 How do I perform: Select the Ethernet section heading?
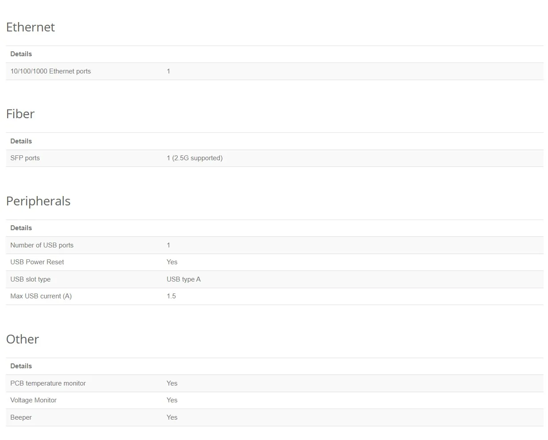(x=30, y=27)
